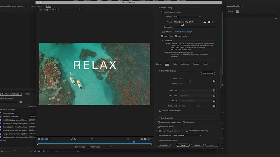Click the Queue button
The image size is (280, 157).
click(x=183, y=145)
